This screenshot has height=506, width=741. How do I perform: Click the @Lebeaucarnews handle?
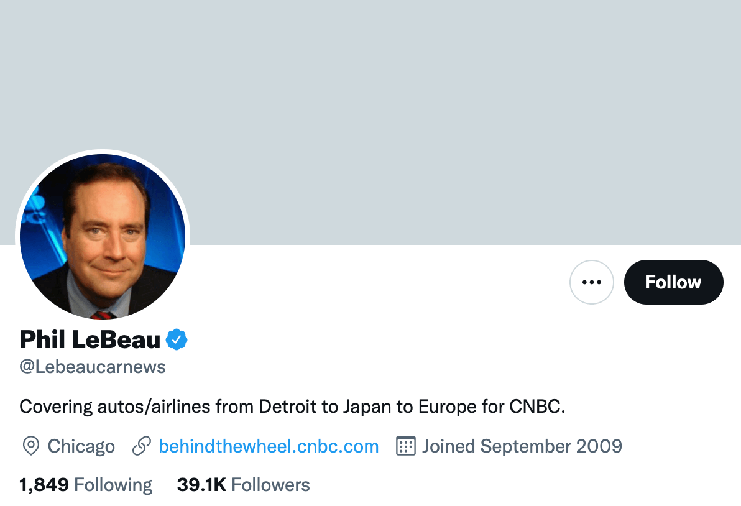click(93, 367)
